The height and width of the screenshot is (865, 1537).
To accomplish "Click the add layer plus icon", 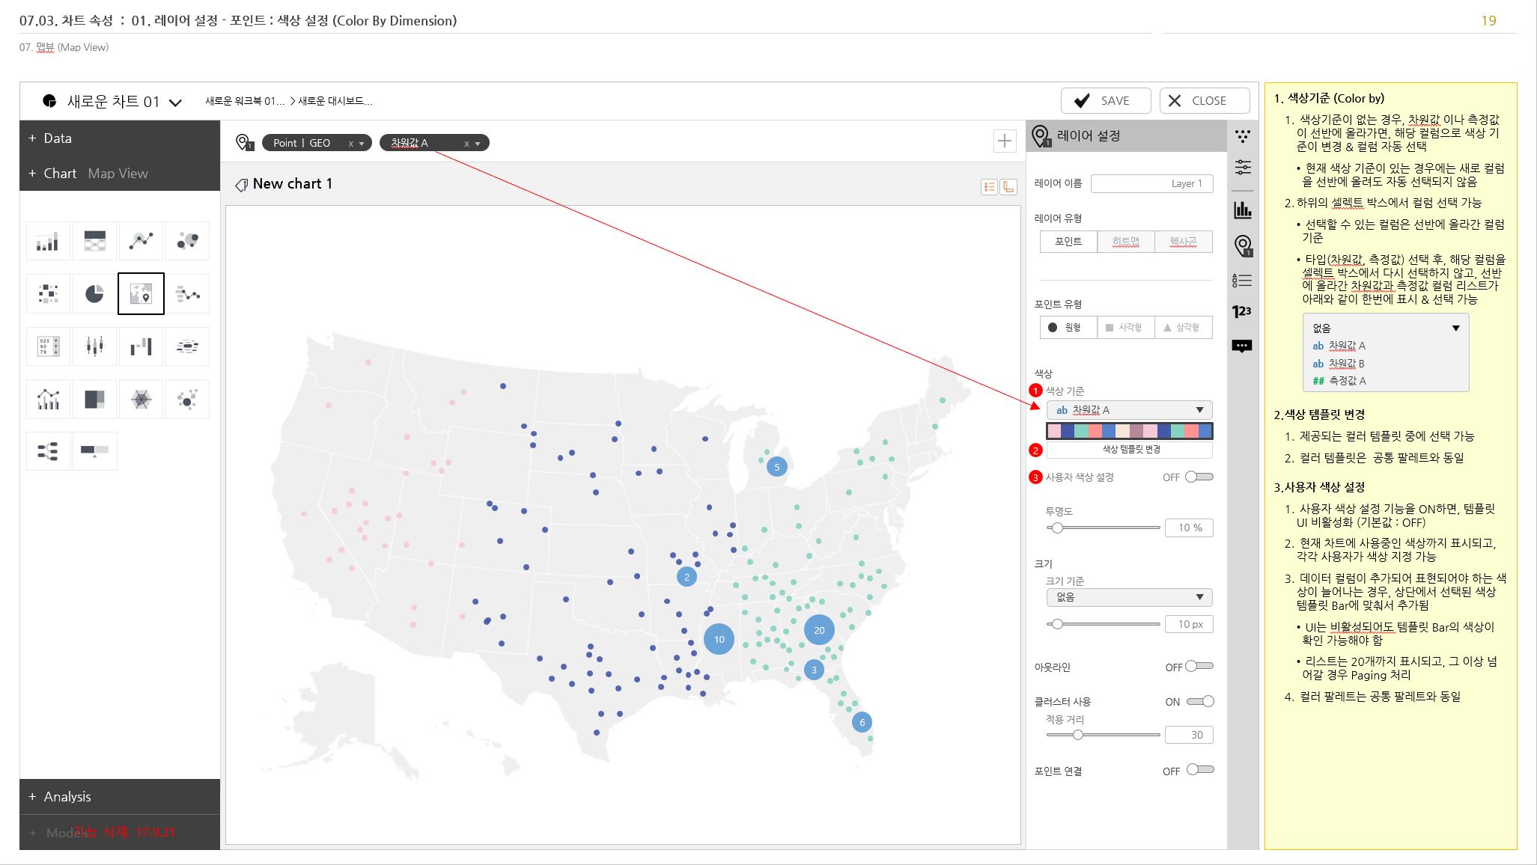I will [1004, 141].
